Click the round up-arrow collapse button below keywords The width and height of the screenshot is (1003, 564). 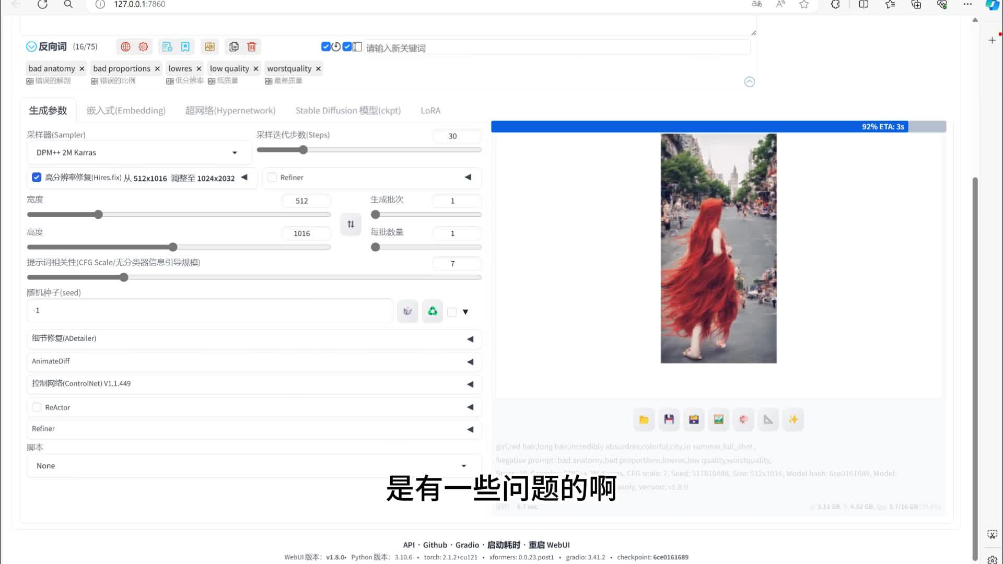click(749, 82)
